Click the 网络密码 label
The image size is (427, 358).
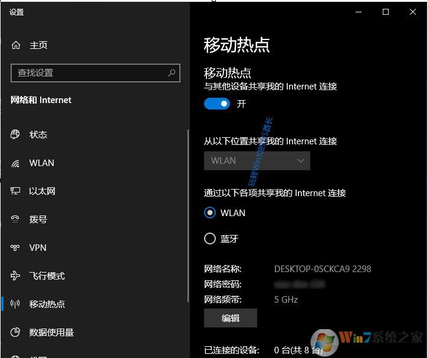223,284
